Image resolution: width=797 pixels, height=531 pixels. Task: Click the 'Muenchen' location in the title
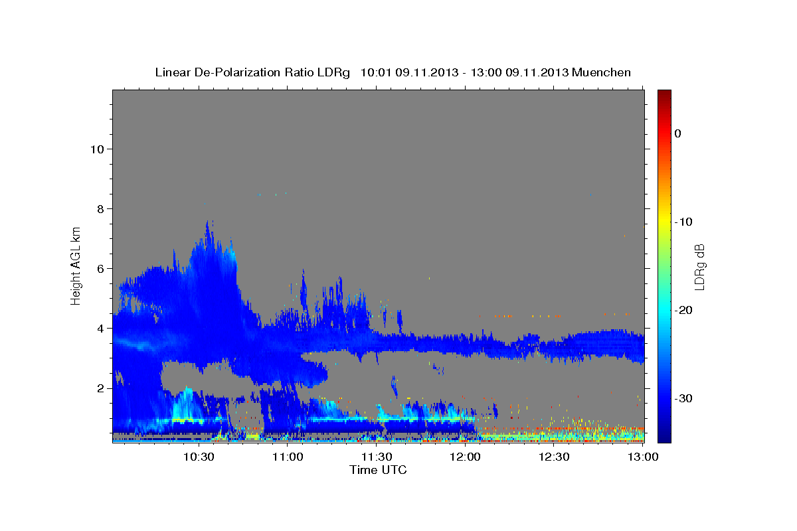[x=603, y=72]
